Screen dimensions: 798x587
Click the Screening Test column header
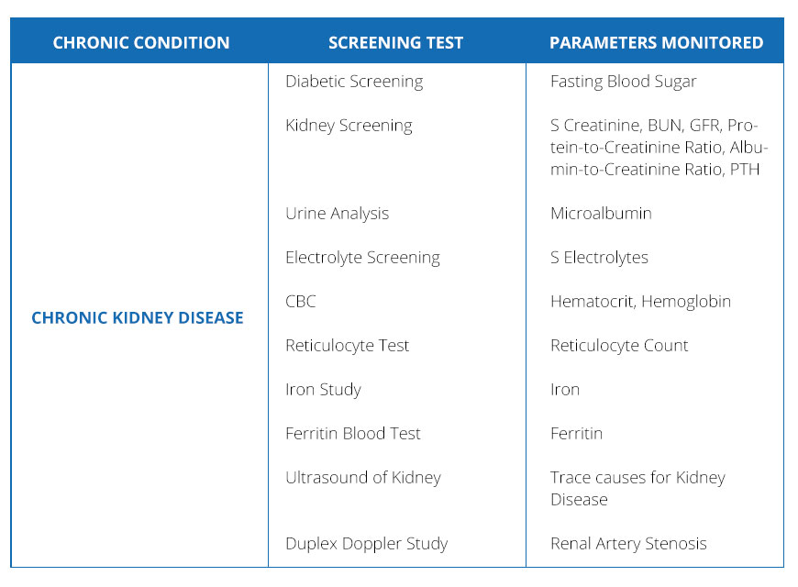pos(395,42)
